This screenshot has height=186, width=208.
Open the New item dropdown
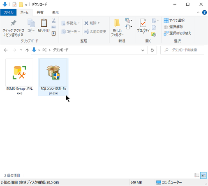click(129, 21)
